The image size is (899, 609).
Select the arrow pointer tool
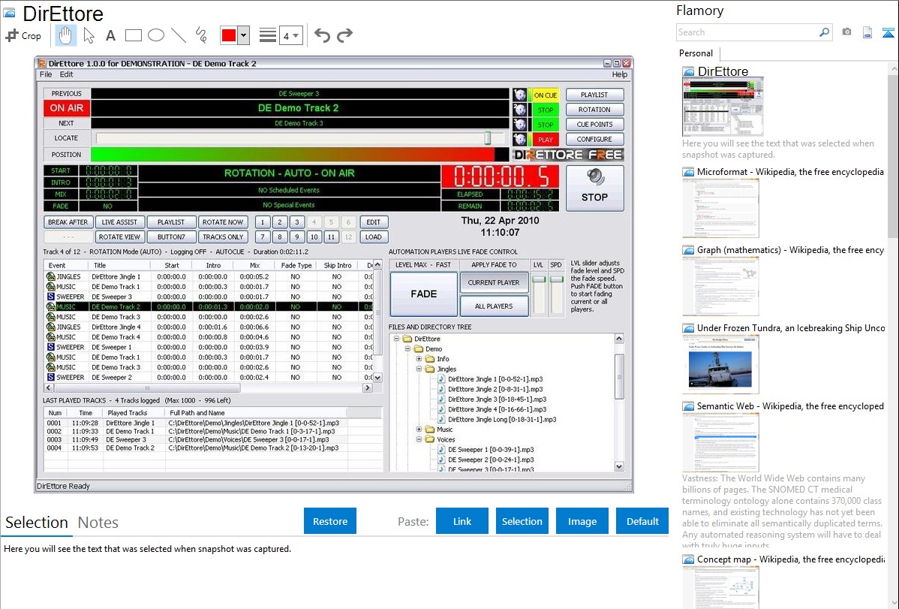pos(89,35)
